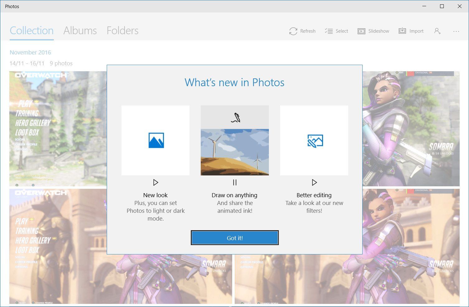Click the 14/11 - 16/11 date range
This screenshot has width=469, height=307.
(x=27, y=63)
